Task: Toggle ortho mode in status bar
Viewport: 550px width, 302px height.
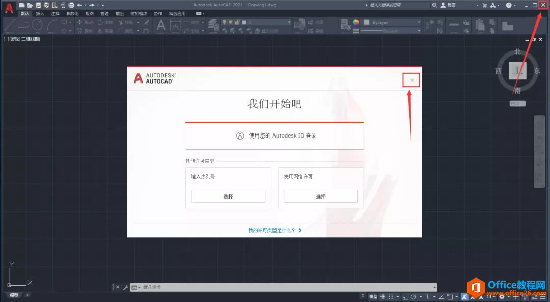Action: pyautogui.click(x=405, y=297)
